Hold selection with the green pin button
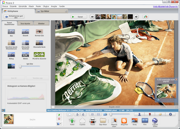Image resolution: width=180 pixels, height=129 pixels. 59,115
